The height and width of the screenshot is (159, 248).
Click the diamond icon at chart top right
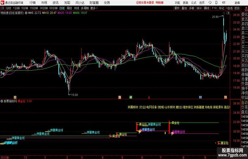pos(224,13)
